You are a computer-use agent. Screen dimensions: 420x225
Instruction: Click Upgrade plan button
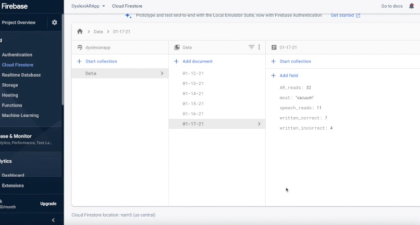[48, 204]
